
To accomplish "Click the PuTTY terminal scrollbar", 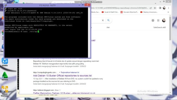I will coord(89,32).
